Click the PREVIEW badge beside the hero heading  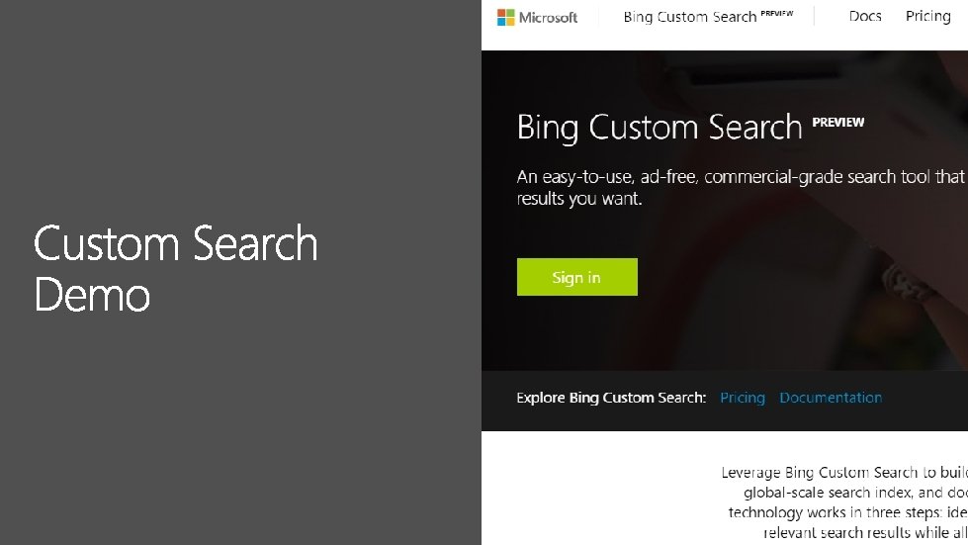click(x=837, y=123)
